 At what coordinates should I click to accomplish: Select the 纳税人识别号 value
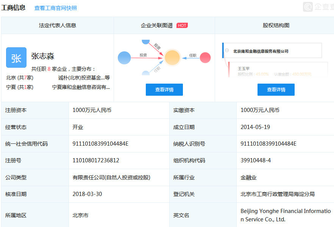pyautogui.click(x=268, y=144)
